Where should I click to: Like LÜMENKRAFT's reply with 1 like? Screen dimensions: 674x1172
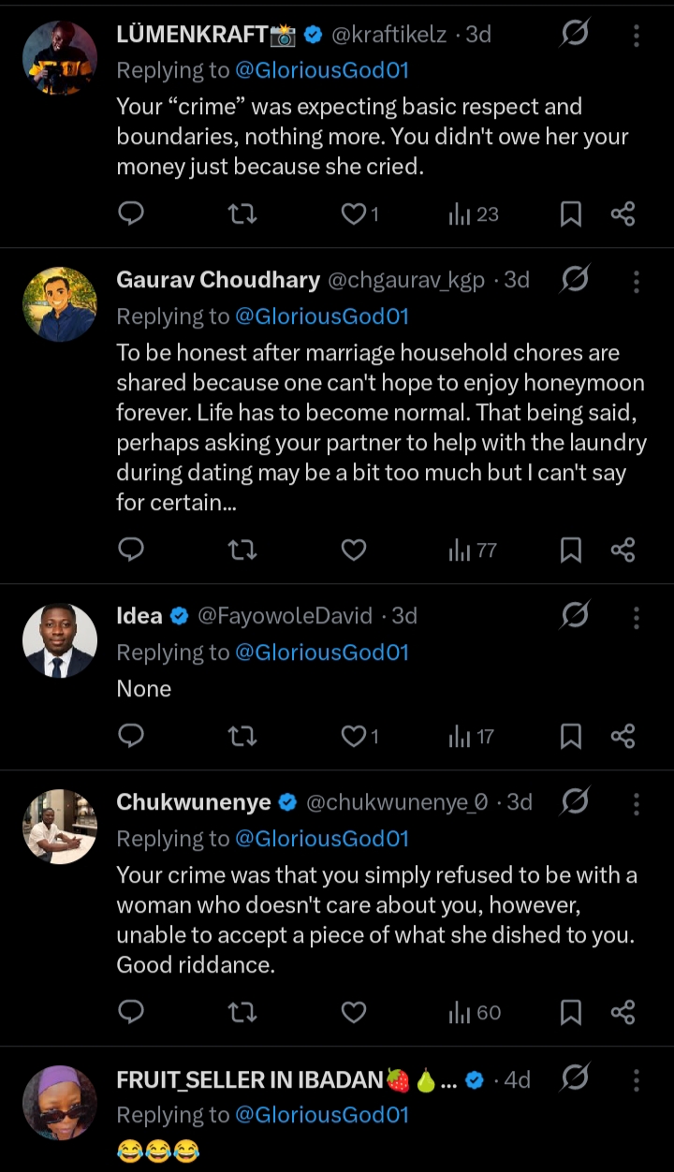353,214
